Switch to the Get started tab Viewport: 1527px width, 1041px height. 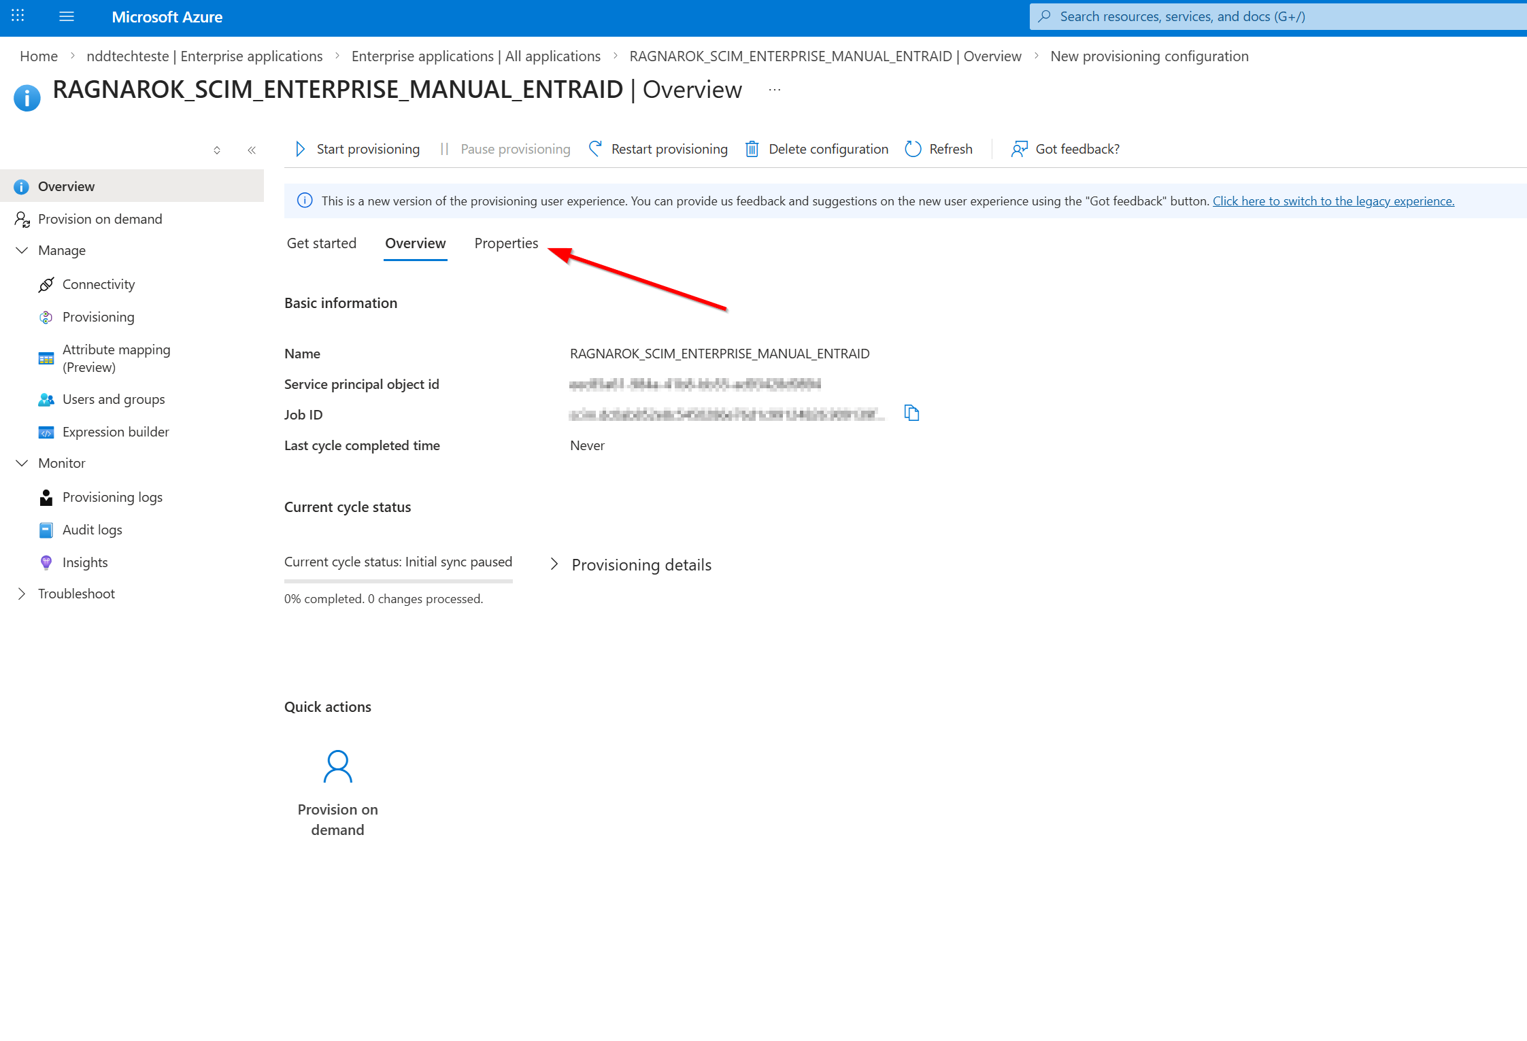pos(322,243)
